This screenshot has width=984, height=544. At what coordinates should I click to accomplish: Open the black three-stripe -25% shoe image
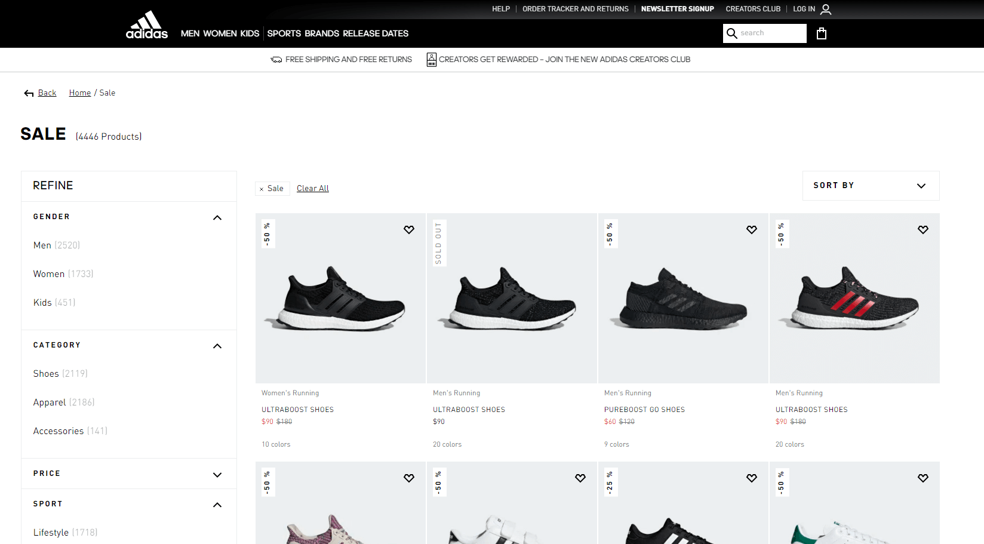pyautogui.click(x=684, y=503)
